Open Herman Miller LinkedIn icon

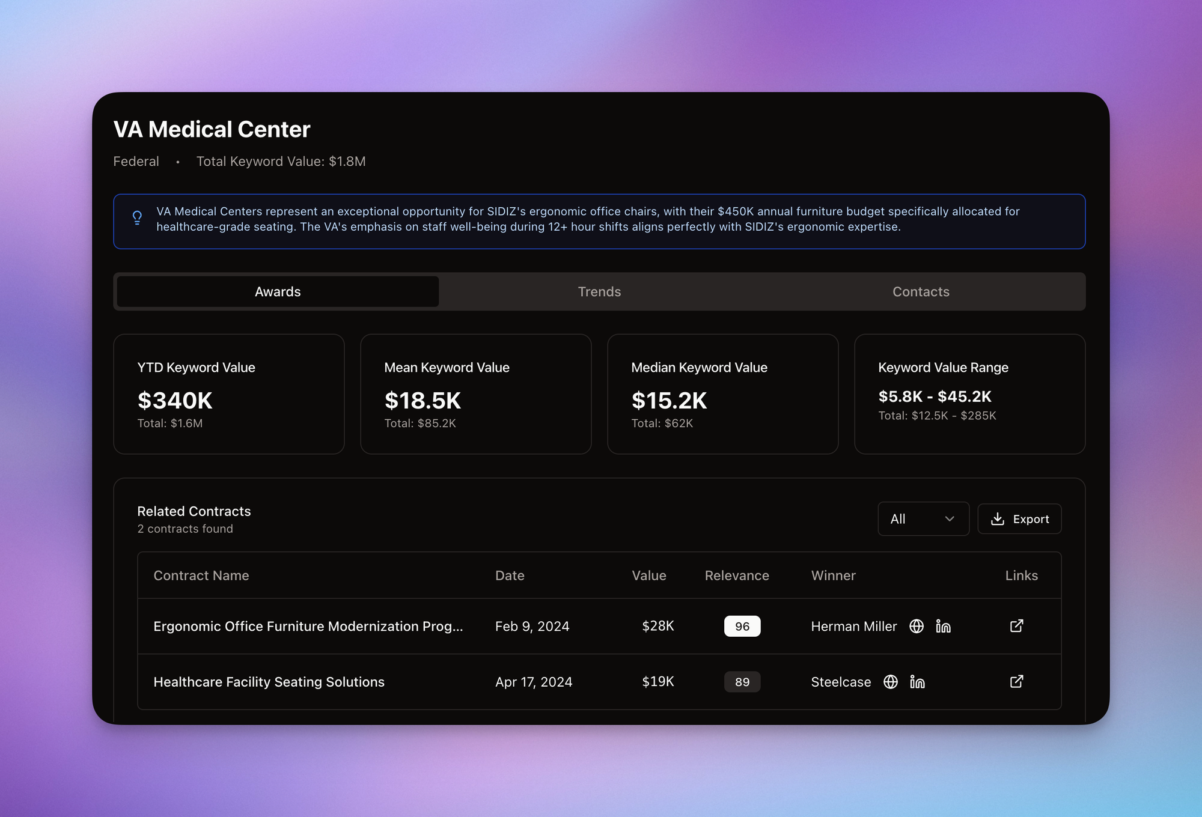[x=943, y=626]
